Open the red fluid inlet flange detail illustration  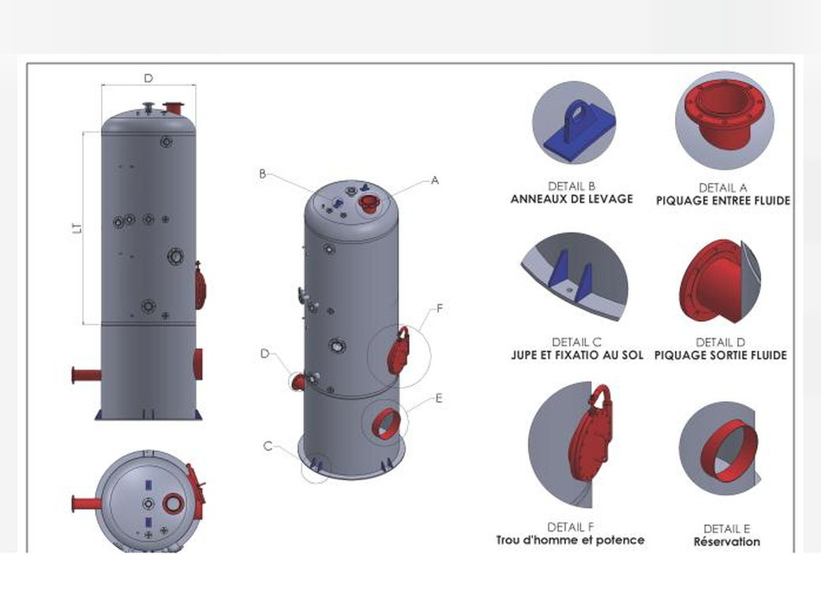725,121
